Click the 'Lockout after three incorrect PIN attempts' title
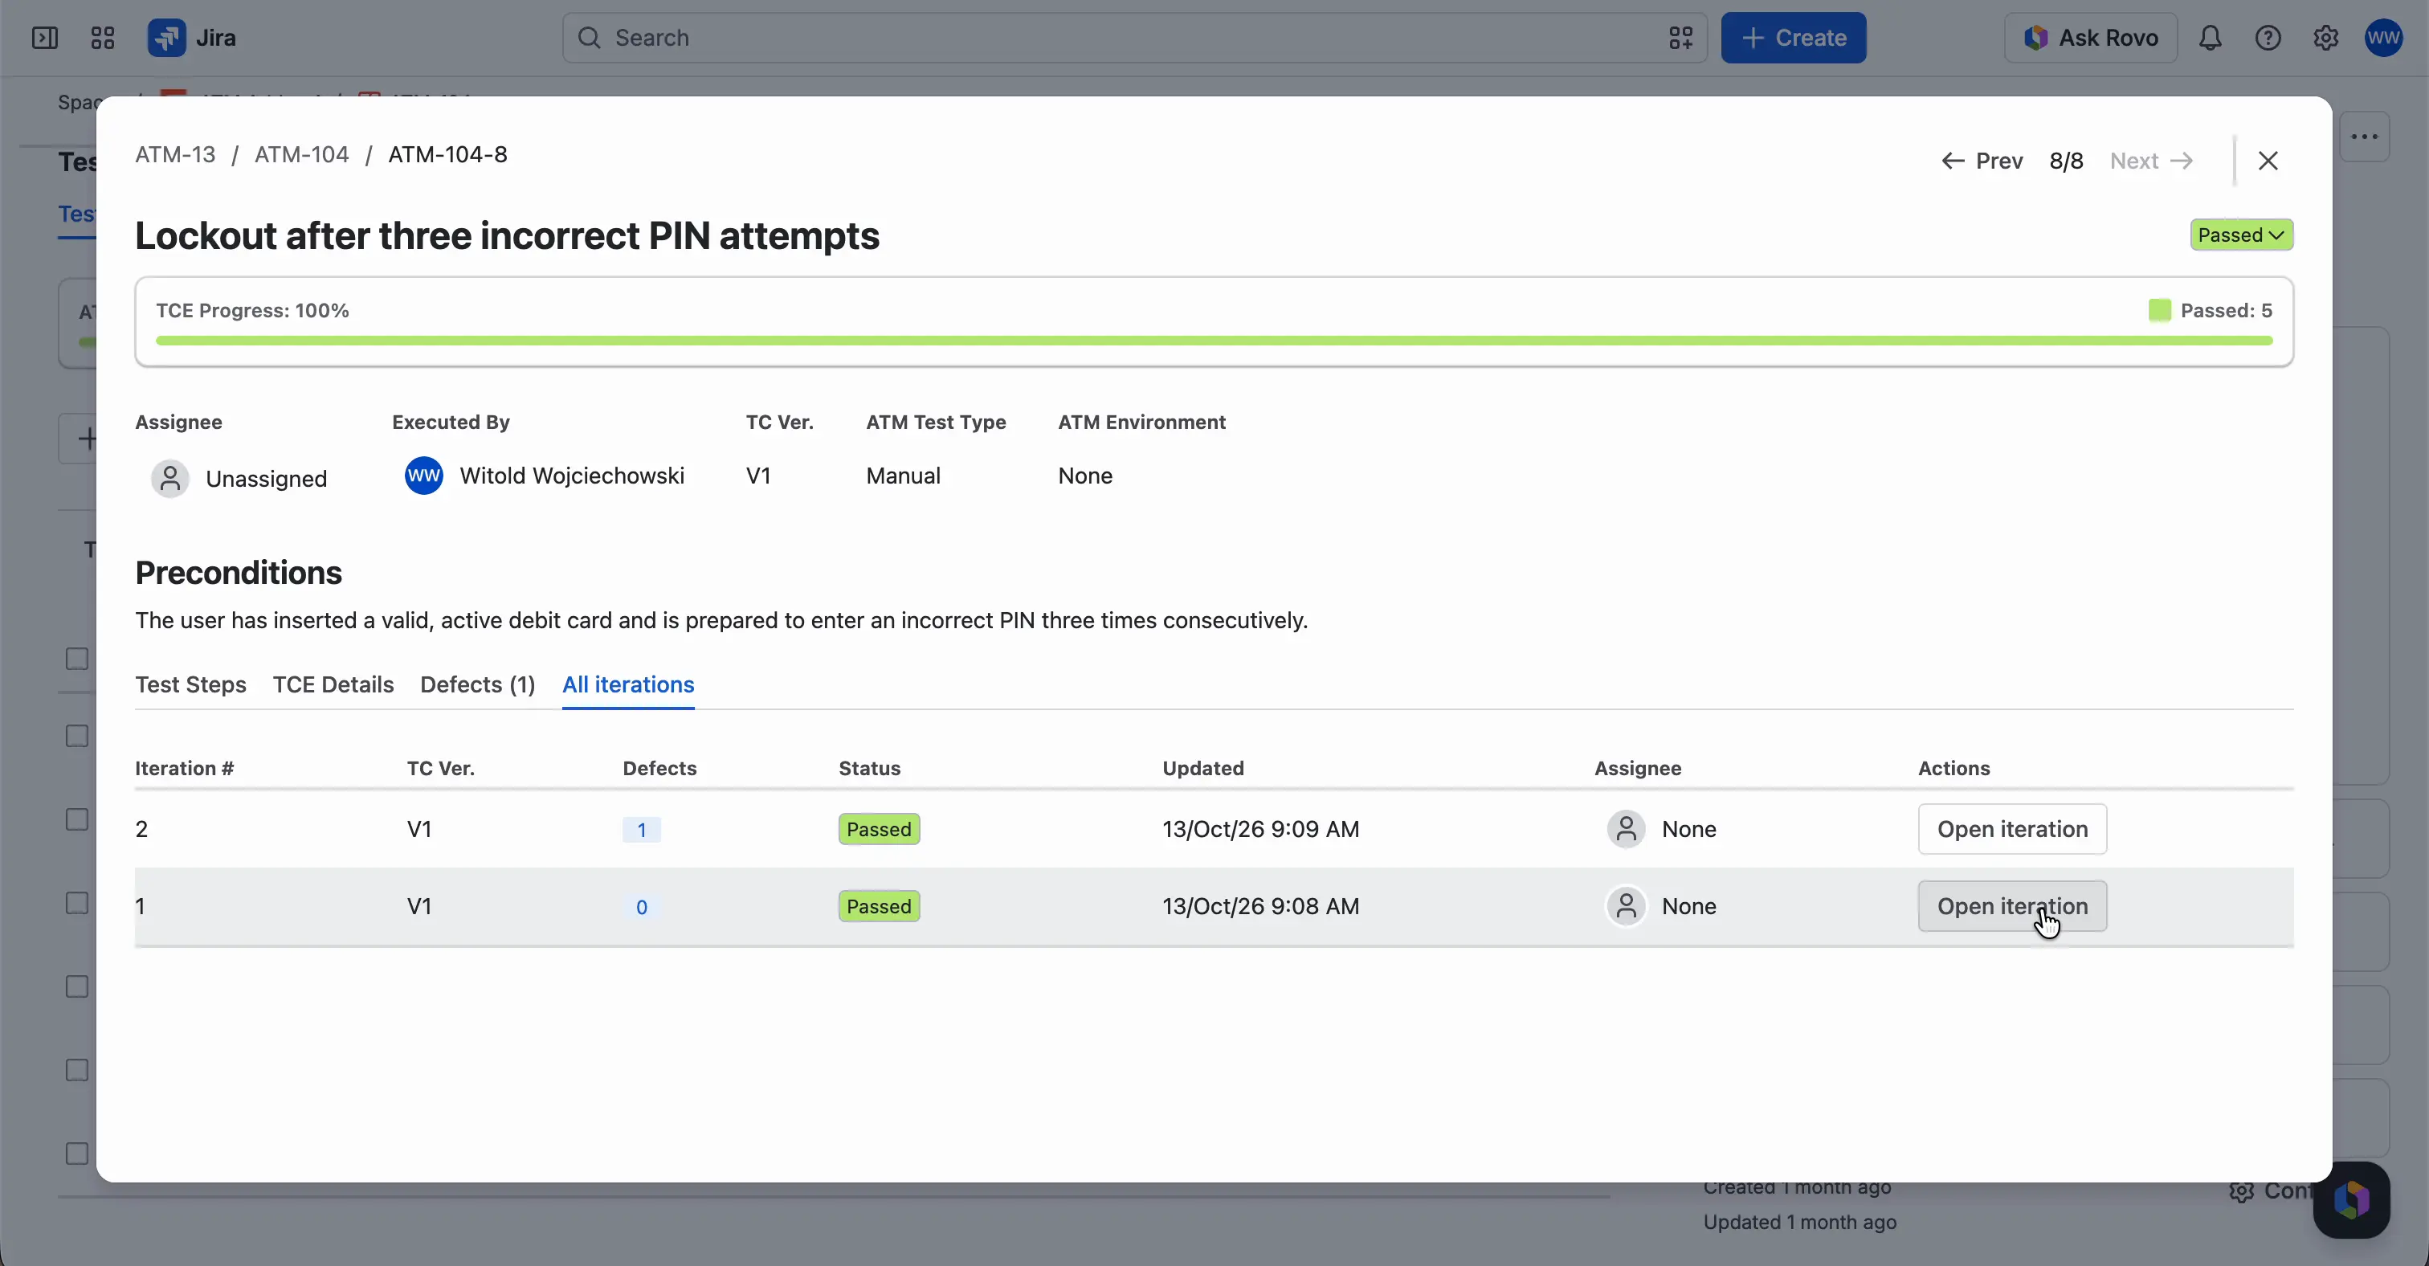2429x1266 pixels. click(x=508, y=235)
